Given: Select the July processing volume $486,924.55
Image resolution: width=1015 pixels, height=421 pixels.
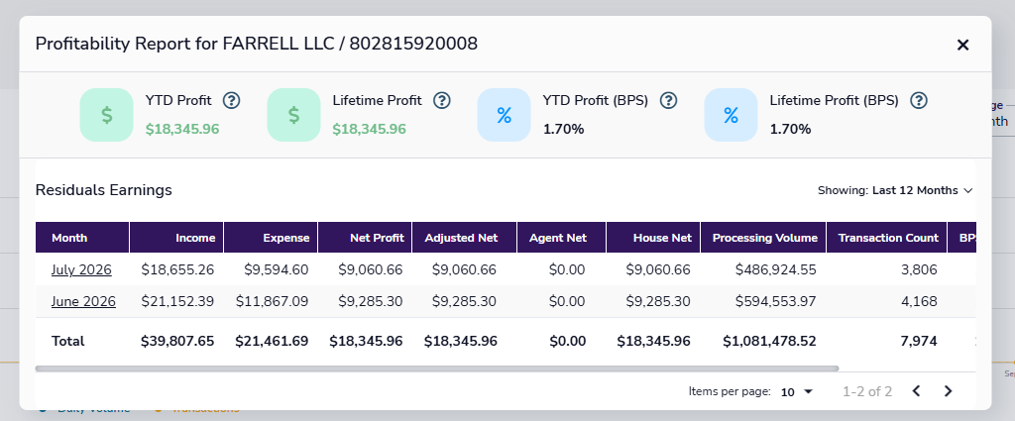Looking at the screenshot, I should tap(775, 270).
